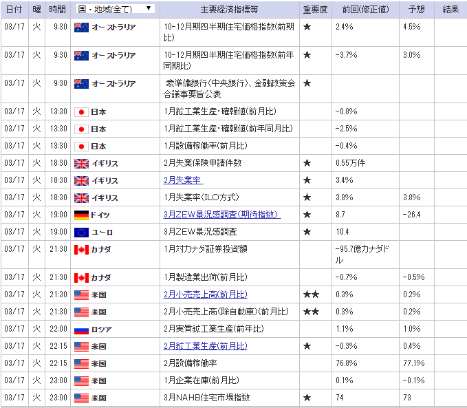Click the star importance in 3月NAHB住宅市場指数 row
Image resolution: width=467 pixels, height=408 pixels.
[x=307, y=398]
